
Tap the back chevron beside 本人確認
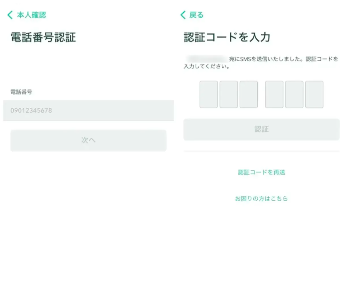tap(10, 15)
